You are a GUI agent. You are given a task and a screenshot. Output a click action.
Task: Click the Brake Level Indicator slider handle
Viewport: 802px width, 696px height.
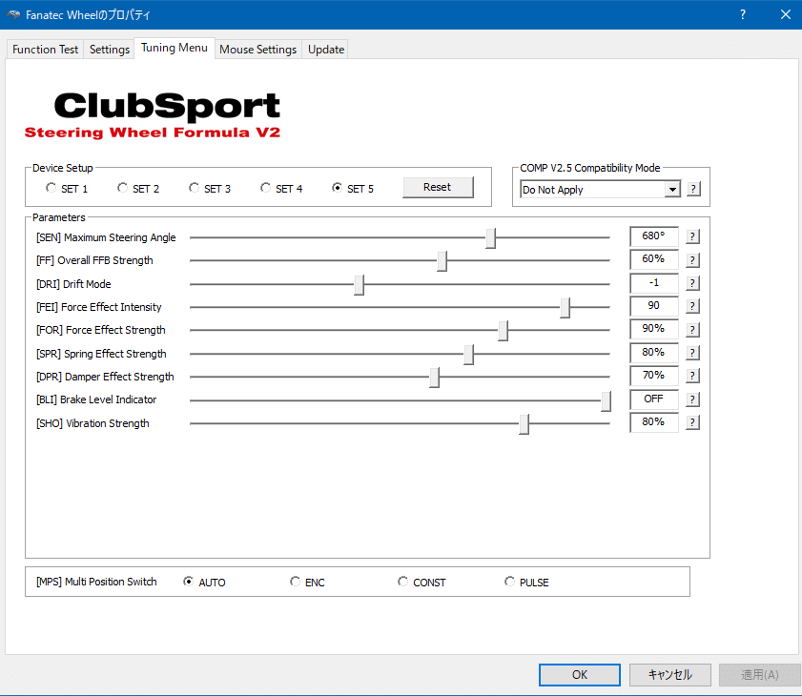click(x=606, y=400)
